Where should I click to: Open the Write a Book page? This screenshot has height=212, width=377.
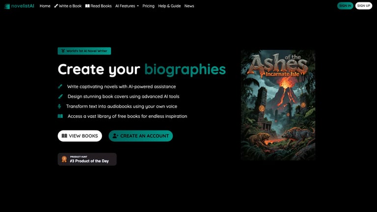click(68, 6)
